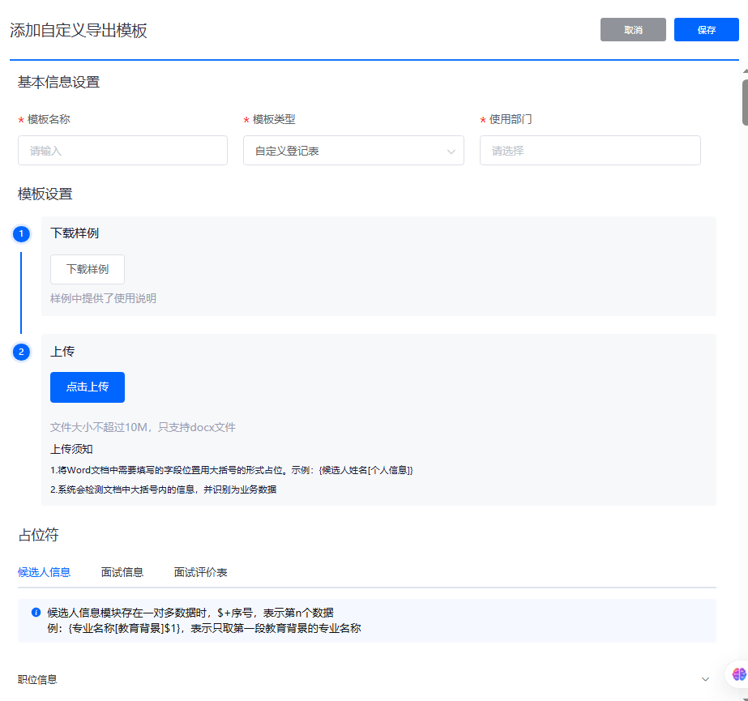Screen dimensions: 748x701
Task: Click the note about 识别为业务数据
Action: point(163,489)
